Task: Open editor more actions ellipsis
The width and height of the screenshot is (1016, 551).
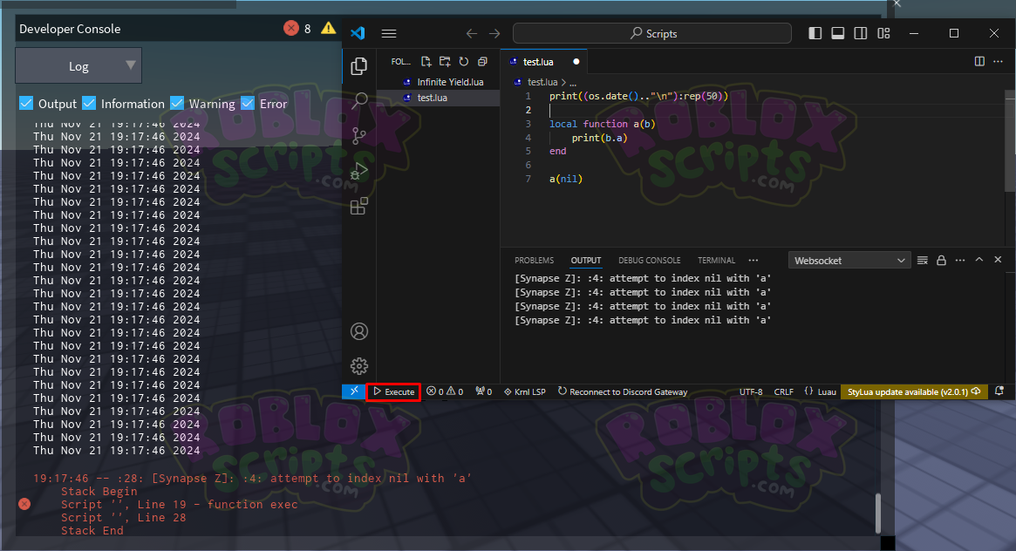Action: coord(998,62)
